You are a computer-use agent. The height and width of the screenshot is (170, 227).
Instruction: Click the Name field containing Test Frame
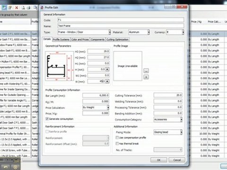click(x=121, y=26)
